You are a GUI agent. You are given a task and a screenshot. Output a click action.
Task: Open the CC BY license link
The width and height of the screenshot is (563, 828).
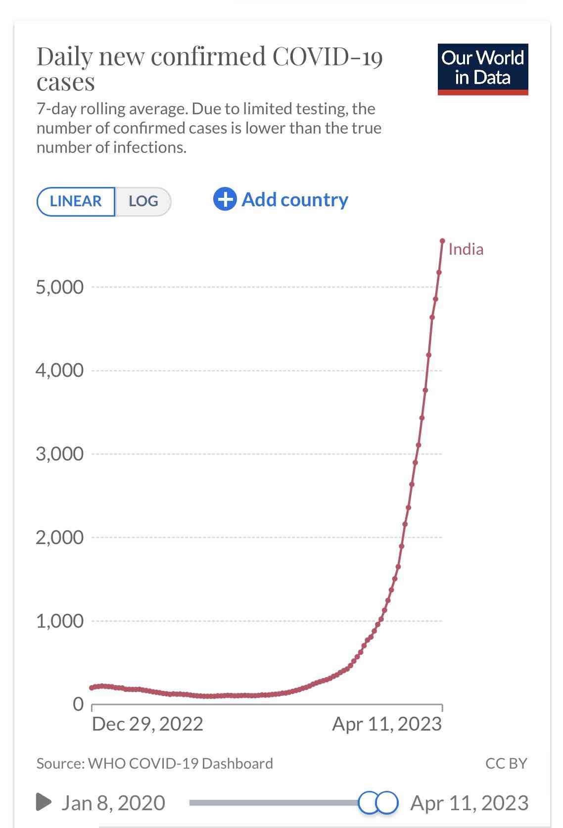tap(506, 763)
